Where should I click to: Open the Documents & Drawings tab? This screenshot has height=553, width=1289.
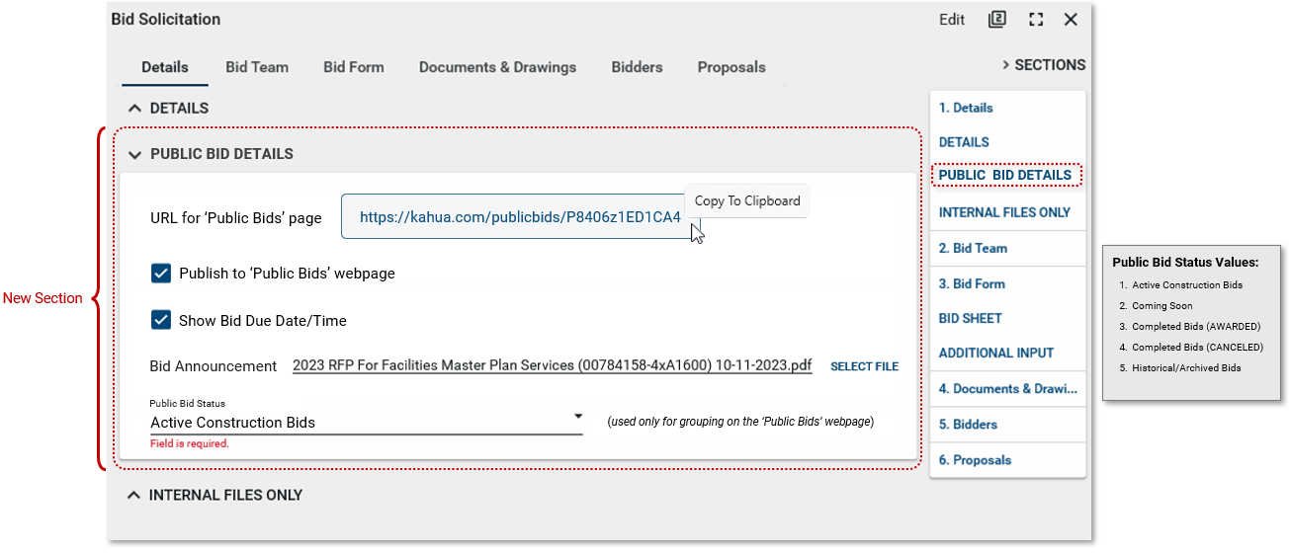(497, 67)
